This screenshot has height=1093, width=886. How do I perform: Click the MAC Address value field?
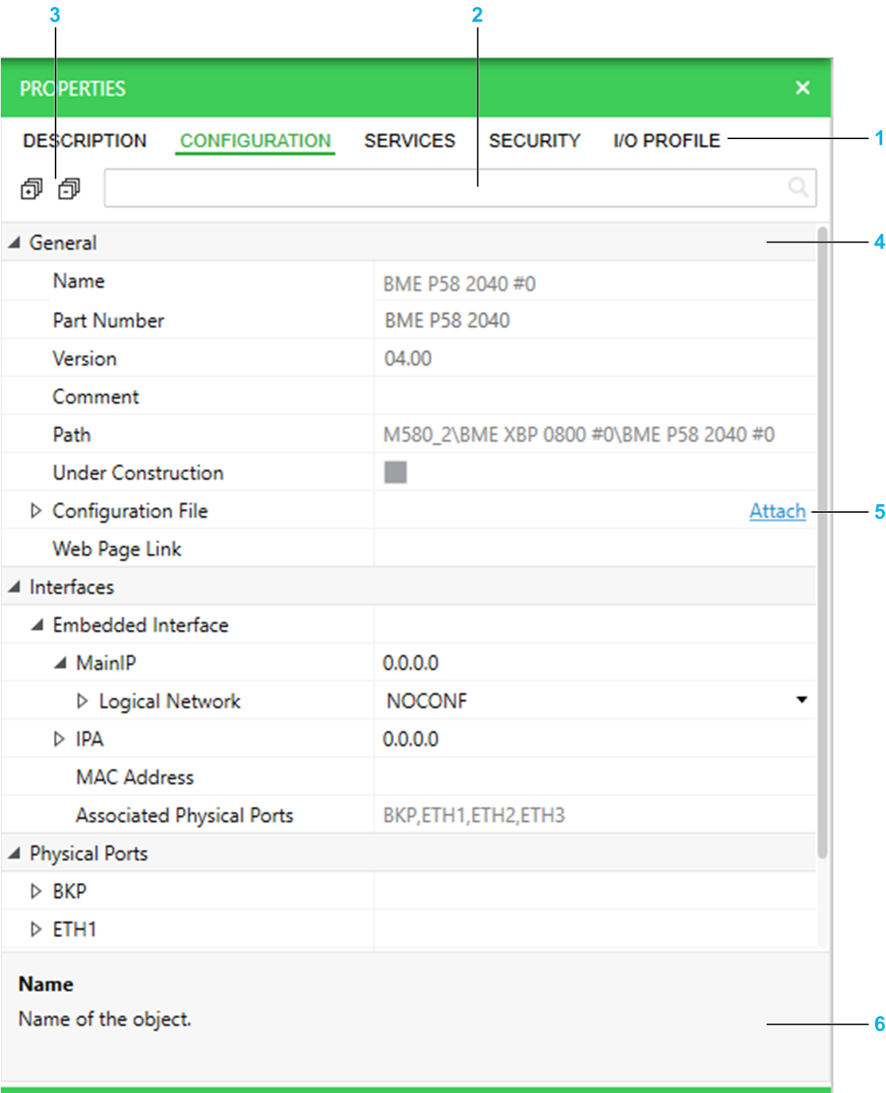[595, 777]
